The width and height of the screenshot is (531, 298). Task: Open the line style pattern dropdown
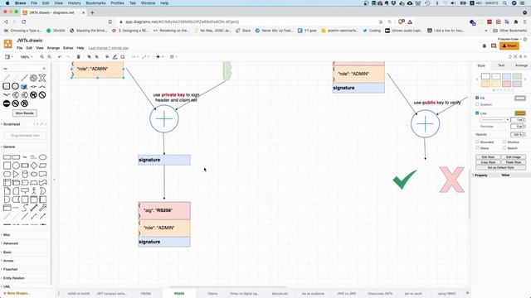pos(495,119)
